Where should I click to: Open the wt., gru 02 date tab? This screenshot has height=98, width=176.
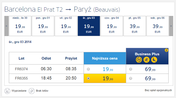tap(66, 26)
